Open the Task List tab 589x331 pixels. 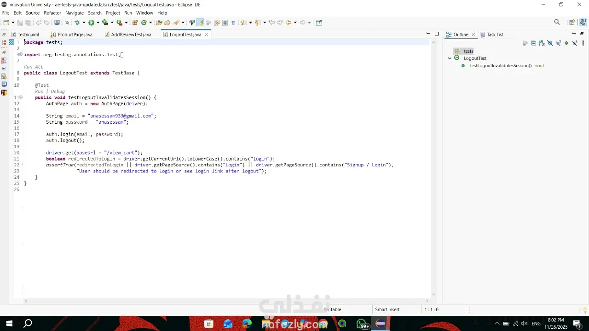tap(492, 34)
